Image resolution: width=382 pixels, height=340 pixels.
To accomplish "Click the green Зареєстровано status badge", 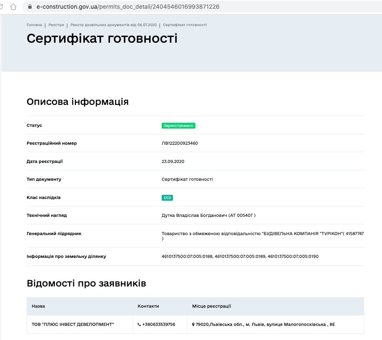I will [178, 126].
